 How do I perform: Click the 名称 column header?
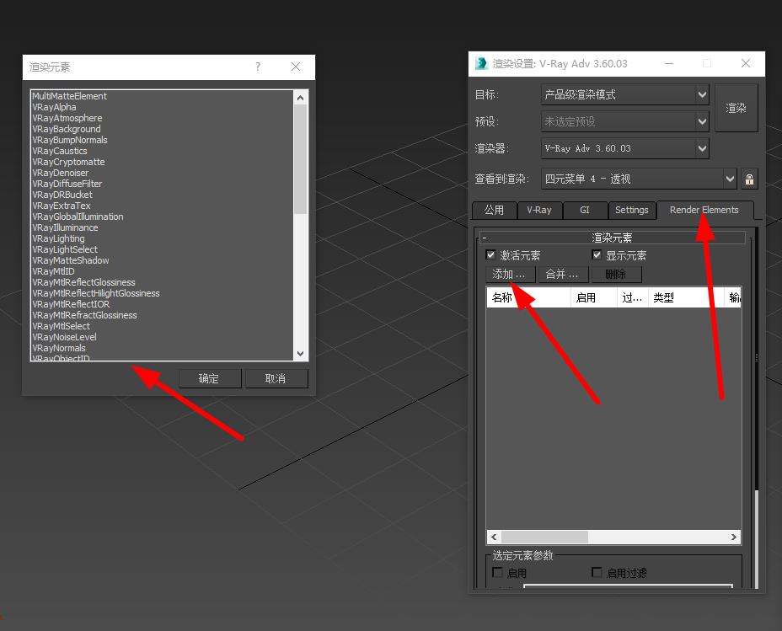[x=528, y=297]
